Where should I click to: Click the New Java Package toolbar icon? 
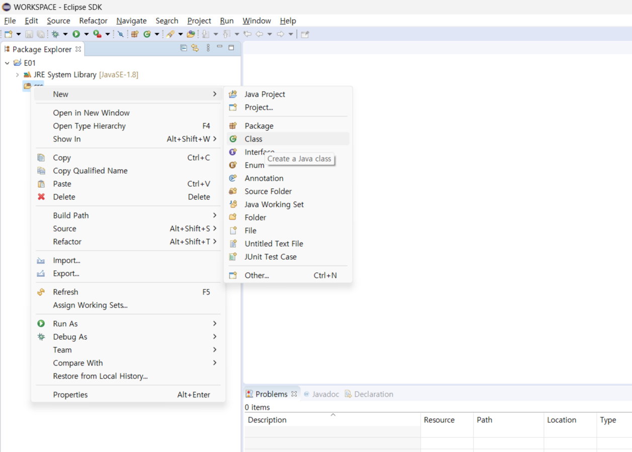(x=135, y=34)
